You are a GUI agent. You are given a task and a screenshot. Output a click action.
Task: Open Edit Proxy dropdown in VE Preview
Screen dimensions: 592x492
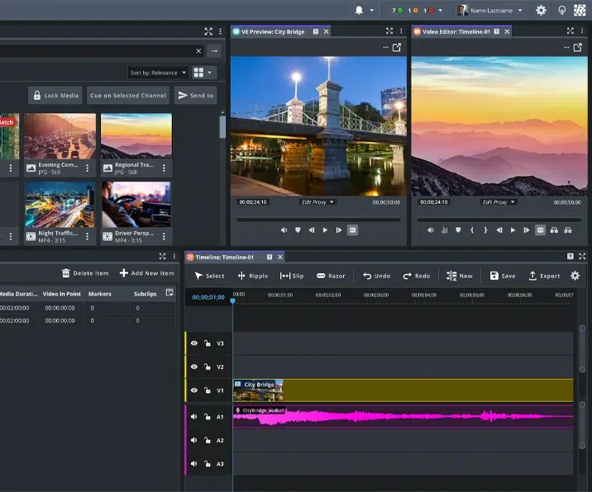click(317, 202)
